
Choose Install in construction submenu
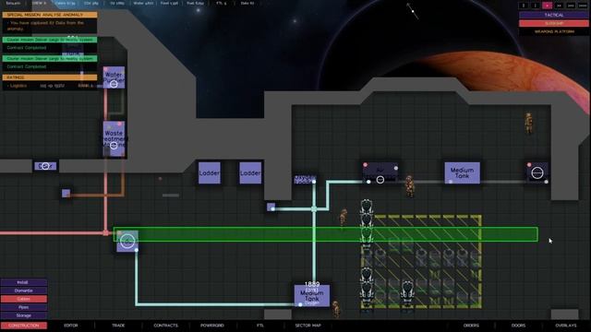pyautogui.click(x=24, y=282)
